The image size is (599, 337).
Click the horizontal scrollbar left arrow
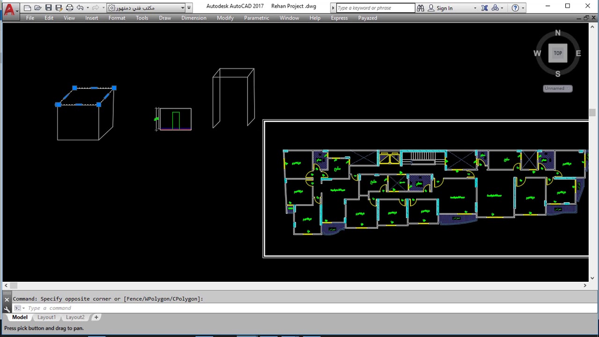click(6, 286)
